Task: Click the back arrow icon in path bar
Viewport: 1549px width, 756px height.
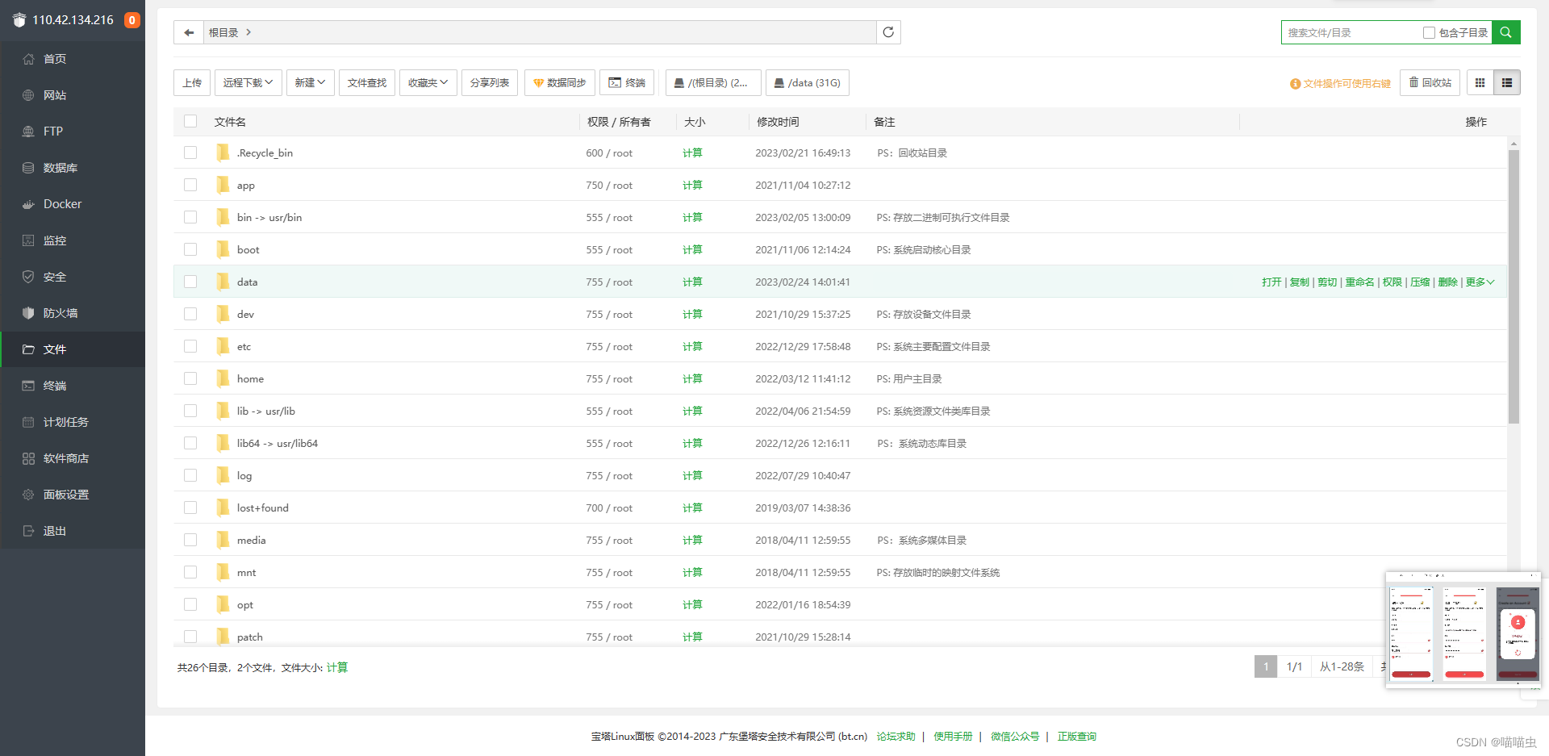Action: (189, 32)
